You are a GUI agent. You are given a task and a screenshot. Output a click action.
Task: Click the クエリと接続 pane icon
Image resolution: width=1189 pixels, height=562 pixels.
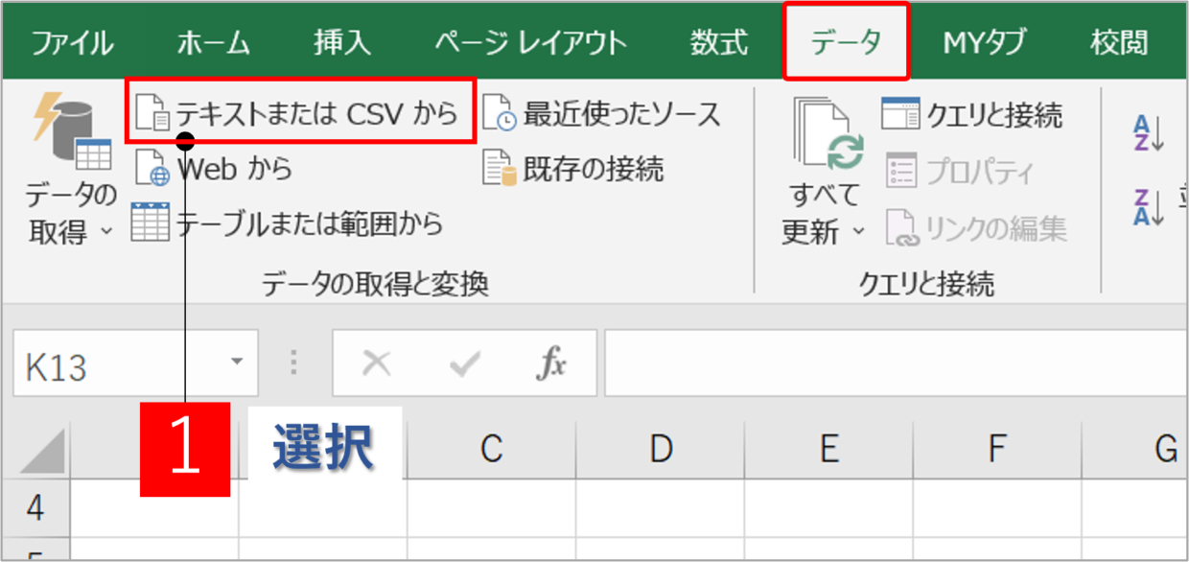pyautogui.click(x=900, y=114)
